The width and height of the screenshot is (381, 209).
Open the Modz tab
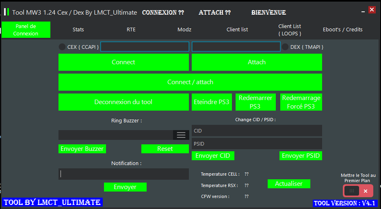coord(184,30)
